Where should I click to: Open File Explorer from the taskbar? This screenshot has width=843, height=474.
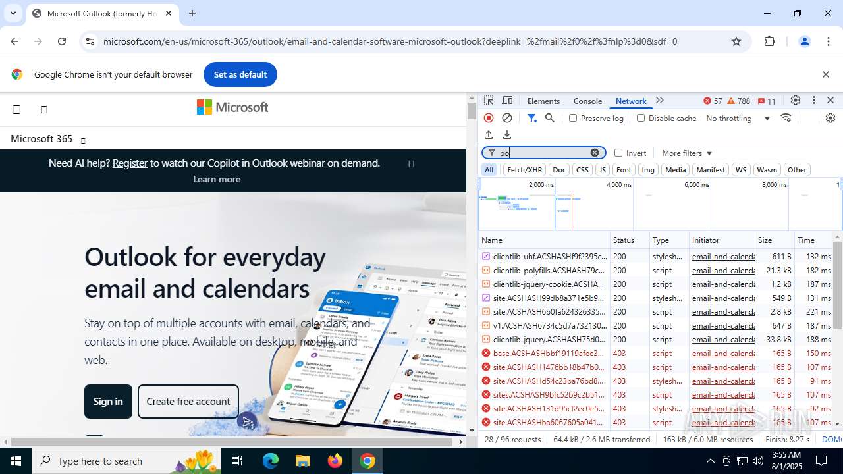(302, 461)
